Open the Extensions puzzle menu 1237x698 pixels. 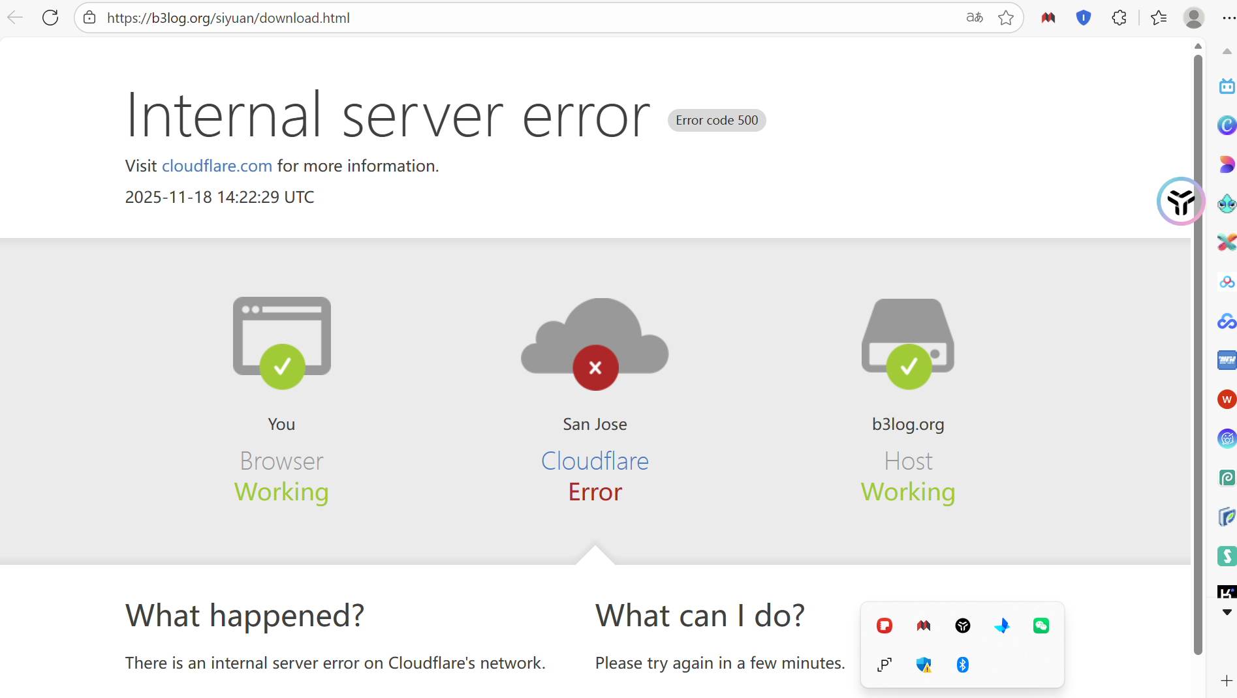[x=1119, y=18]
